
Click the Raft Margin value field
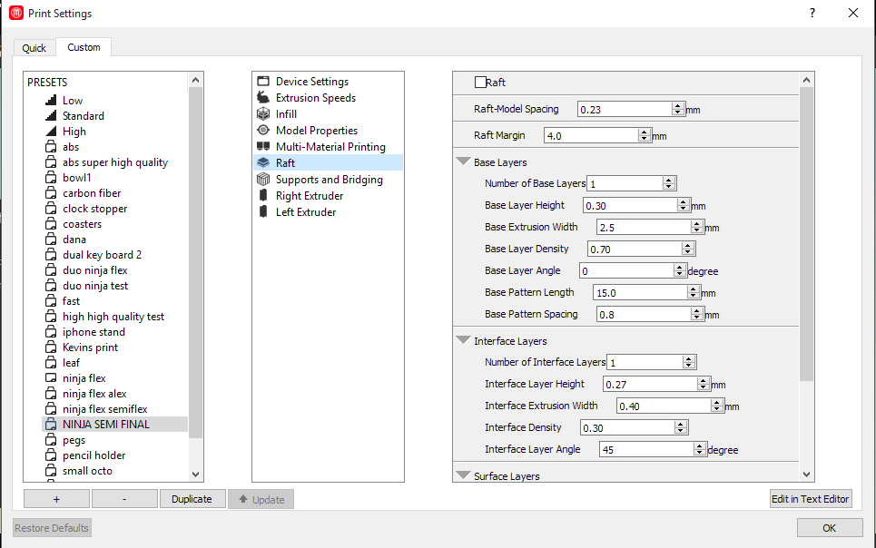pyautogui.click(x=591, y=136)
